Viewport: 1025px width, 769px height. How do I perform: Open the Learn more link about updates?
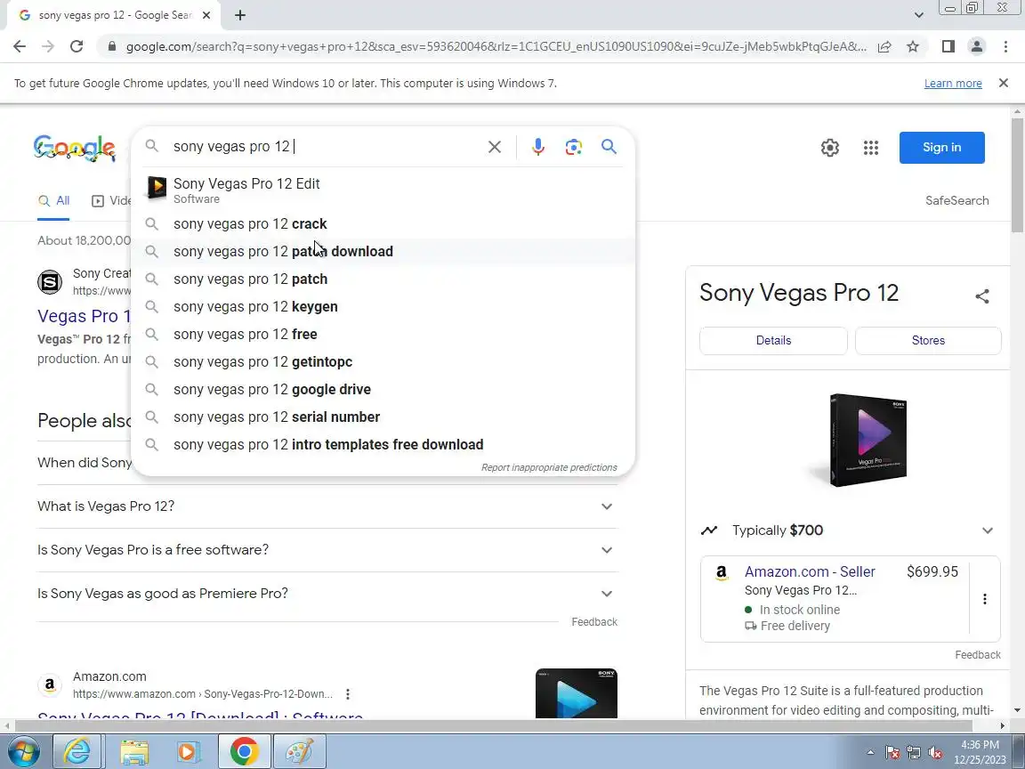click(952, 83)
